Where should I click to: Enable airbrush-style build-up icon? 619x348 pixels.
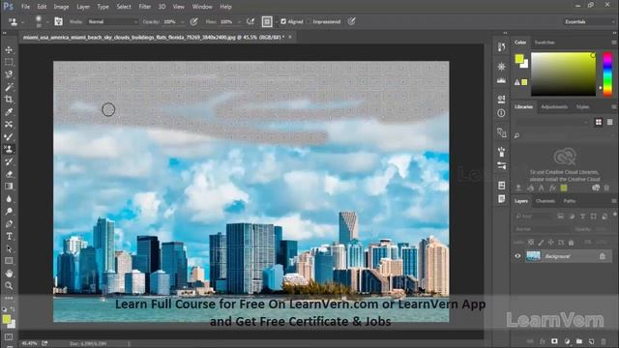pos(251,21)
